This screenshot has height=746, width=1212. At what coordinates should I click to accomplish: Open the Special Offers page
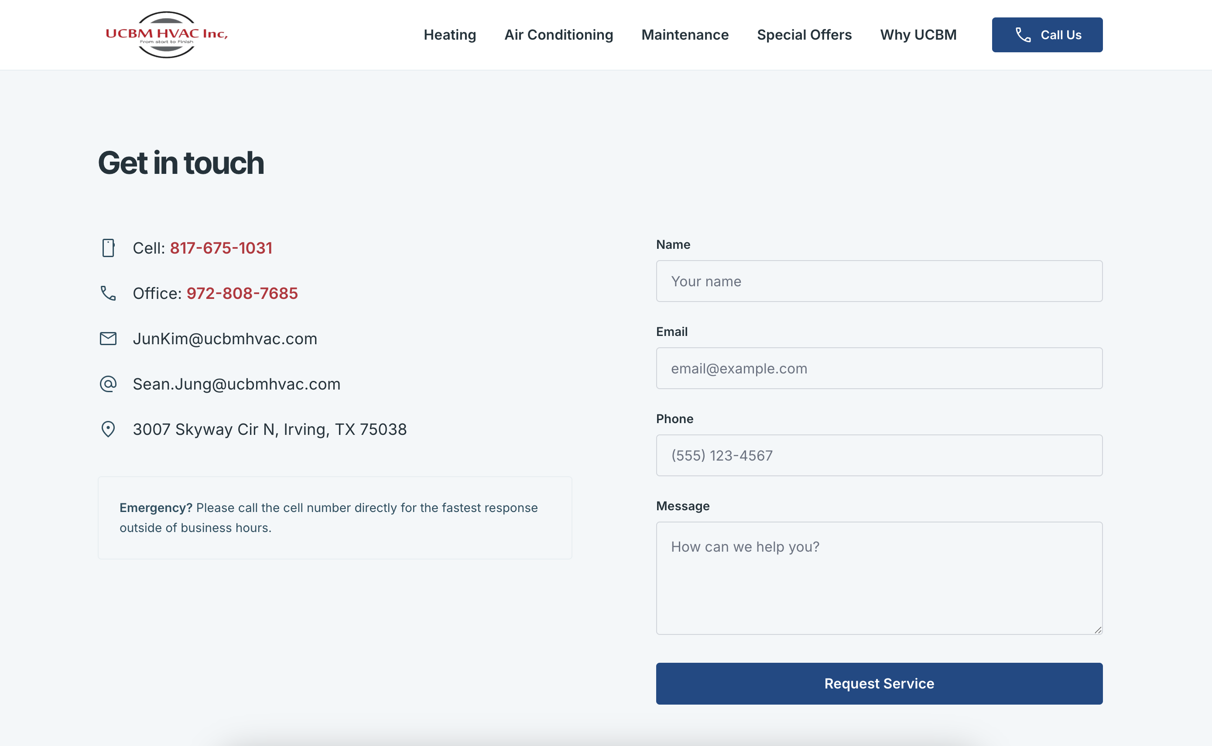pos(804,35)
